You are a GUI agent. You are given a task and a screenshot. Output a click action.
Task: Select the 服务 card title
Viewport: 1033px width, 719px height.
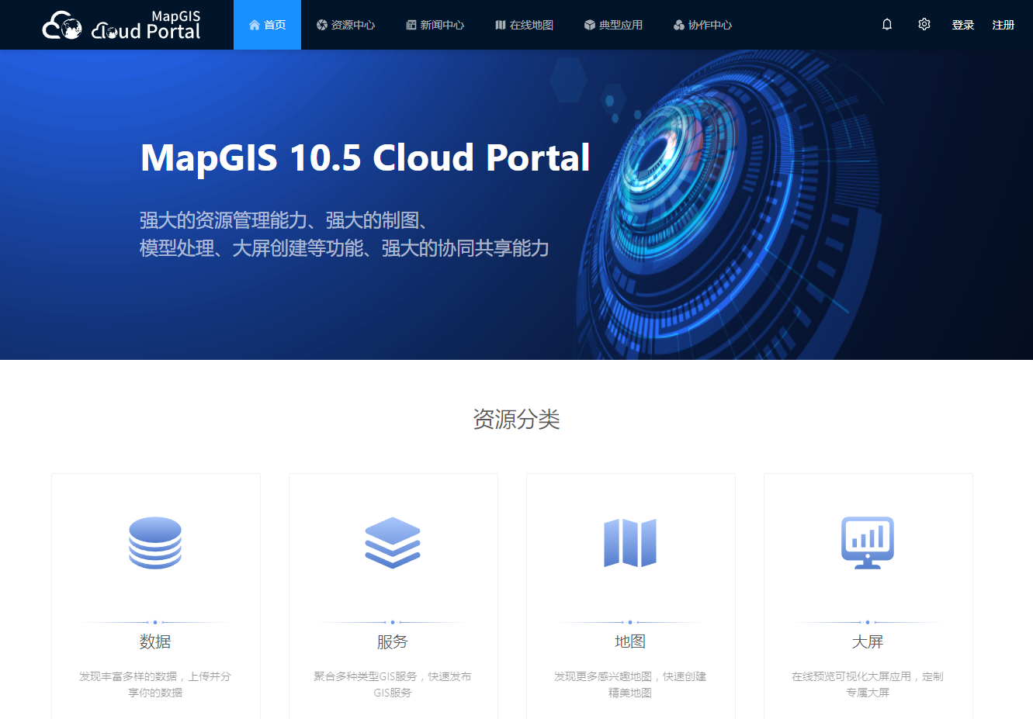point(393,641)
